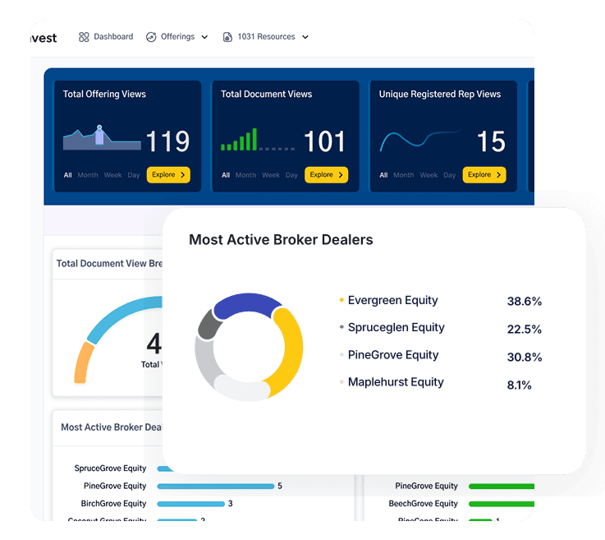Select Day filter in Unique Registered Rep Views

click(450, 175)
